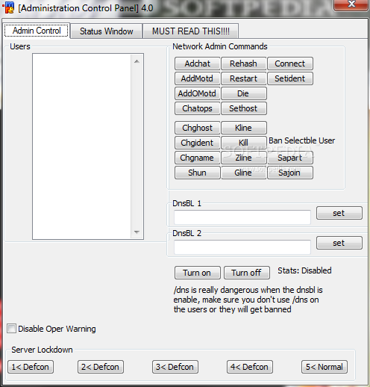The image size is (370, 387).
Task: Click Turn on for DNSBL
Action: click(198, 273)
